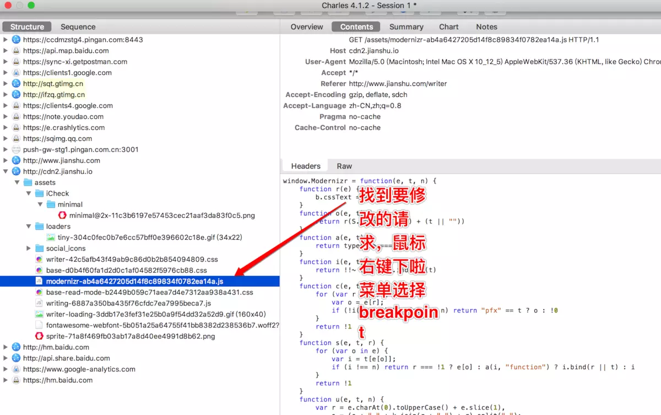The height and width of the screenshot is (415, 661).
Task: Select fontawesome-webfont woff2 entry
Action: [x=162, y=325]
